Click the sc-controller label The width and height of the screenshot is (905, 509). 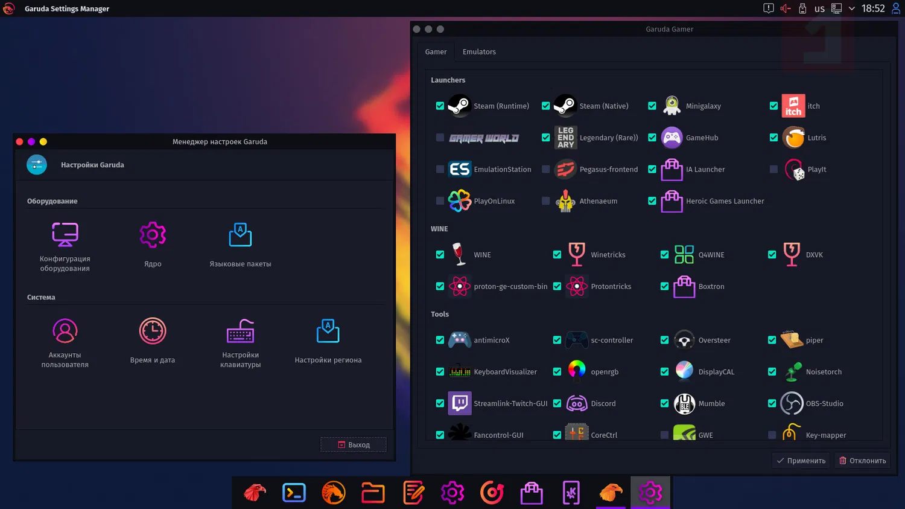pos(612,341)
